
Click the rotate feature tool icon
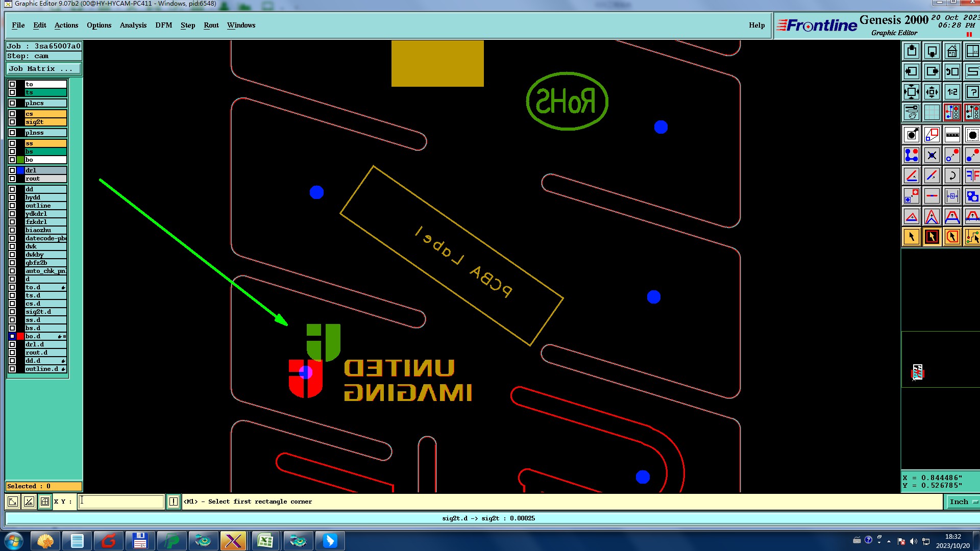(952, 176)
